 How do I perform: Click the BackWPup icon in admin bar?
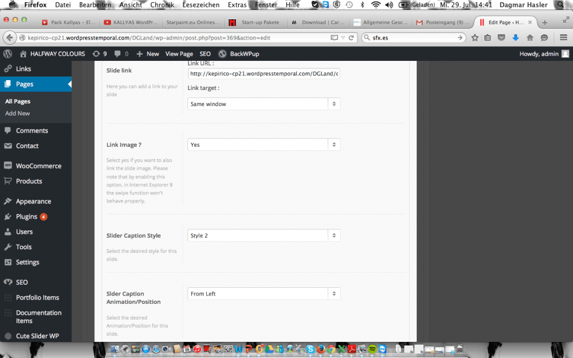coord(222,54)
